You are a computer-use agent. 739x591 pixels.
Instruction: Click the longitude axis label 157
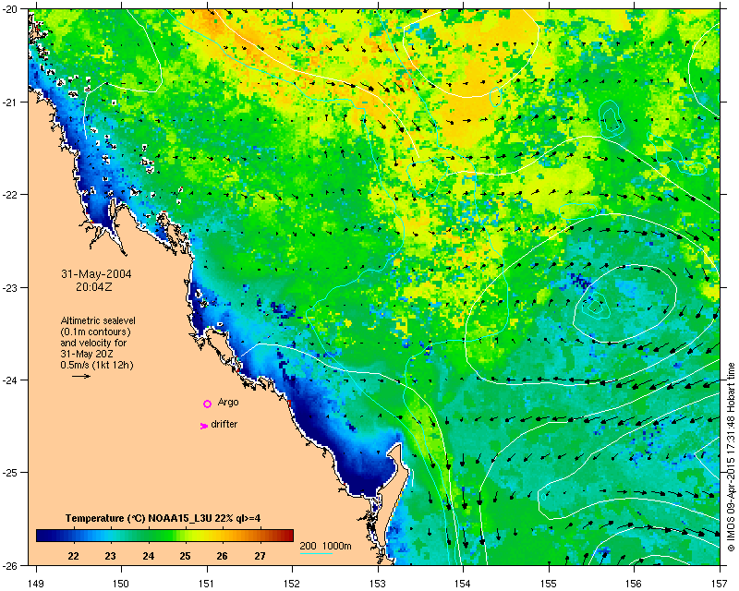point(720,584)
